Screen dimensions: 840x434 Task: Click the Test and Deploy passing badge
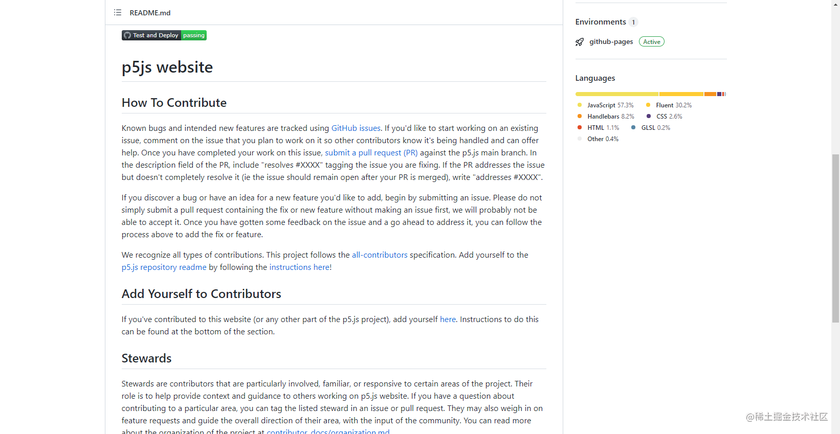point(164,35)
